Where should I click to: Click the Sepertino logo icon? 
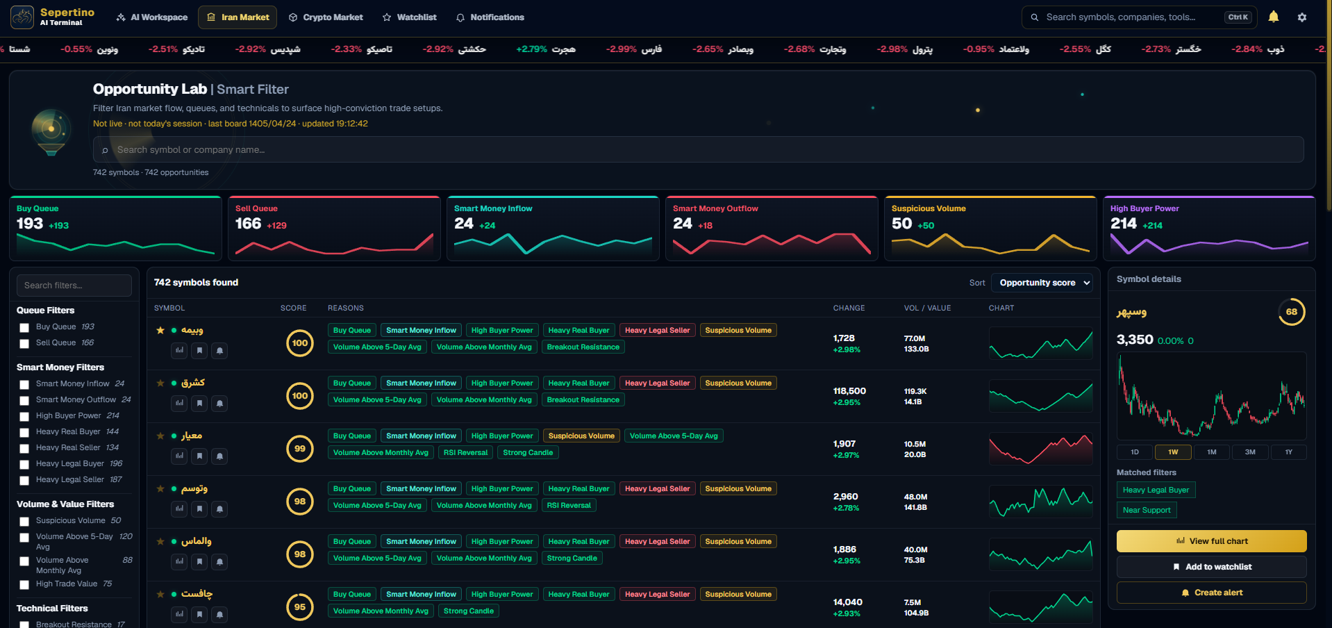pos(22,17)
